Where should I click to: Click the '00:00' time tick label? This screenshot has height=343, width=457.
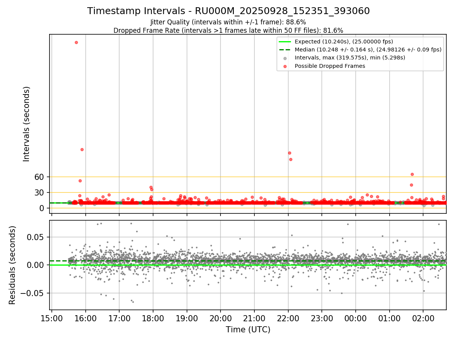click(x=356, y=318)
